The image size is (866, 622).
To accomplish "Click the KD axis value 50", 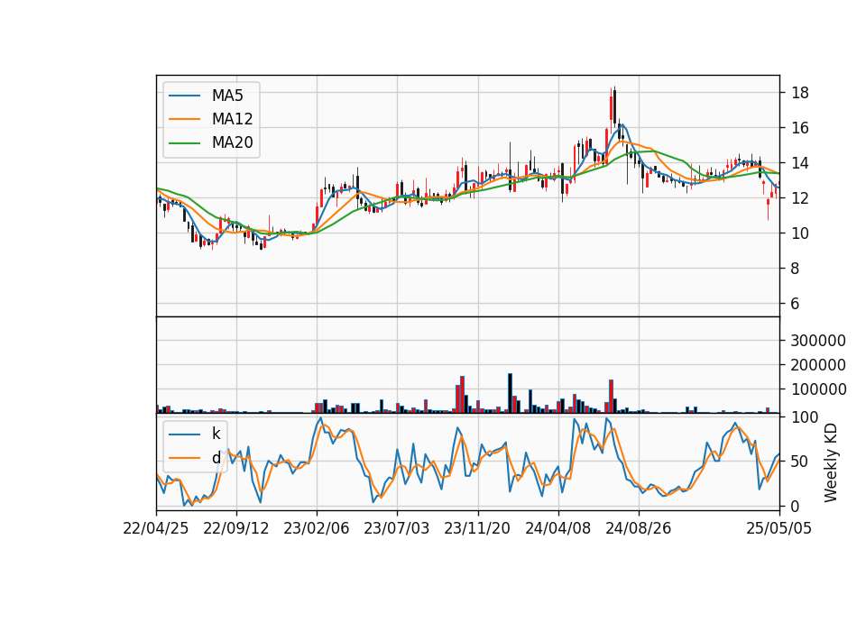I will pos(800,462).
